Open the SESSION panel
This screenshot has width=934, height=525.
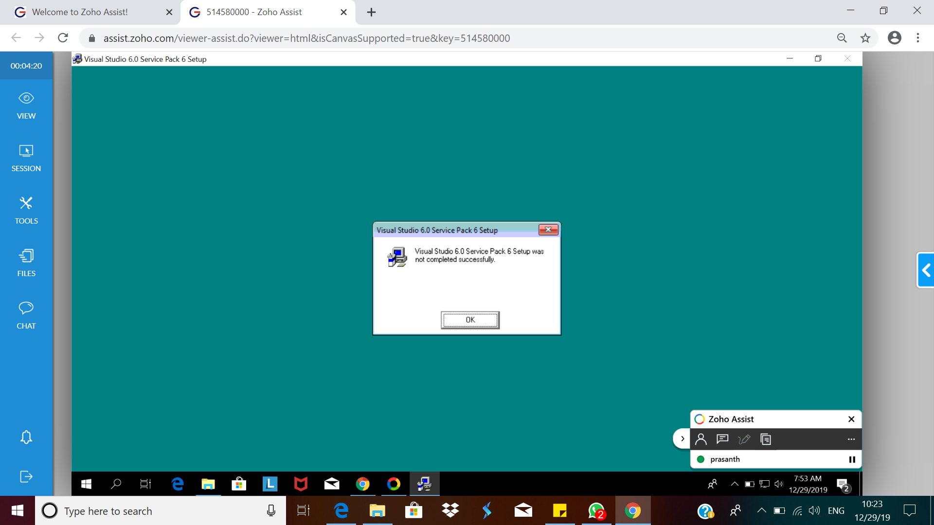tap(26, 158)
